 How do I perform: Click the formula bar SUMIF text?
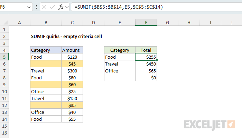(x=119, y=7)
